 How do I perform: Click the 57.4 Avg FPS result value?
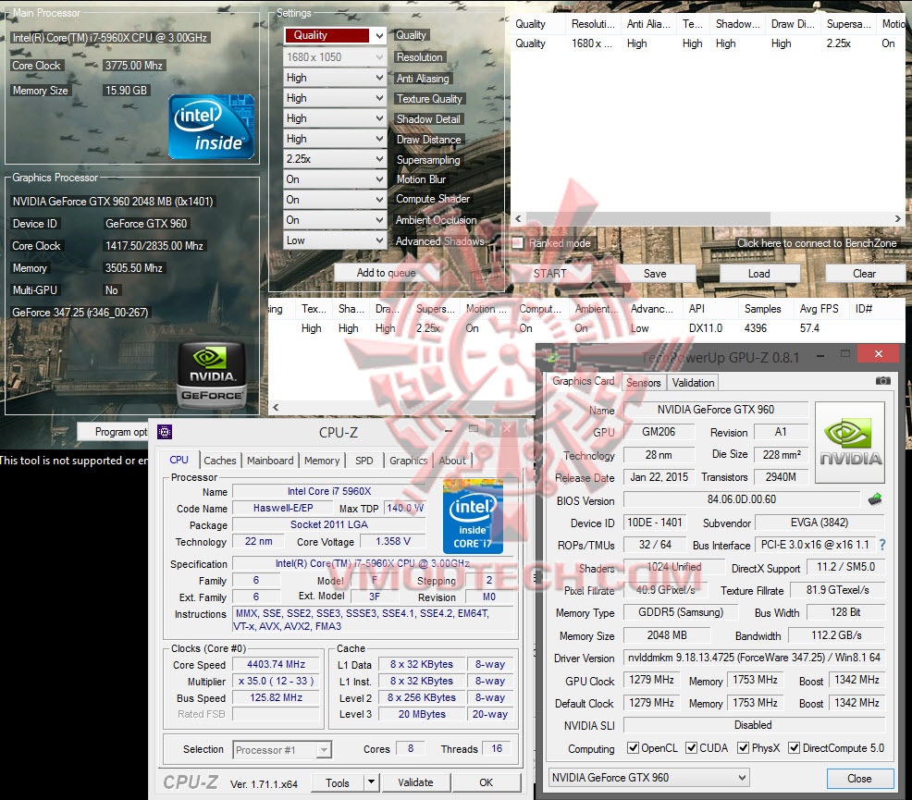[809, 328]
